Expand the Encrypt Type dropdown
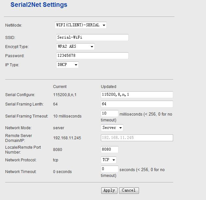206x200 pixels. [x=75, y=47]
